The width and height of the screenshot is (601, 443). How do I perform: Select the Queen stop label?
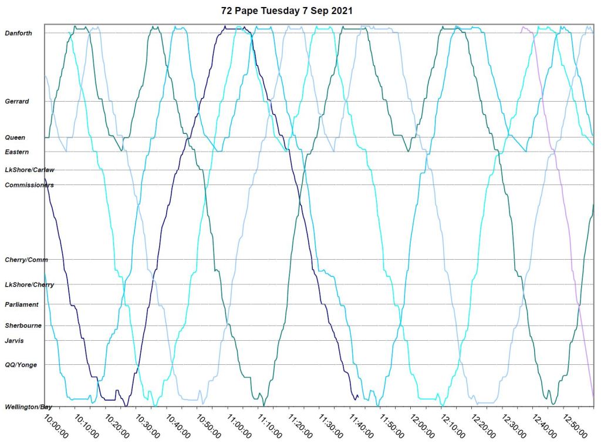15,137
